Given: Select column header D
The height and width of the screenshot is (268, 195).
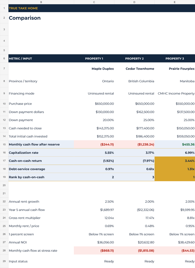Looking at the screenshot, I should pyautogui.click(x=134, y=2).
